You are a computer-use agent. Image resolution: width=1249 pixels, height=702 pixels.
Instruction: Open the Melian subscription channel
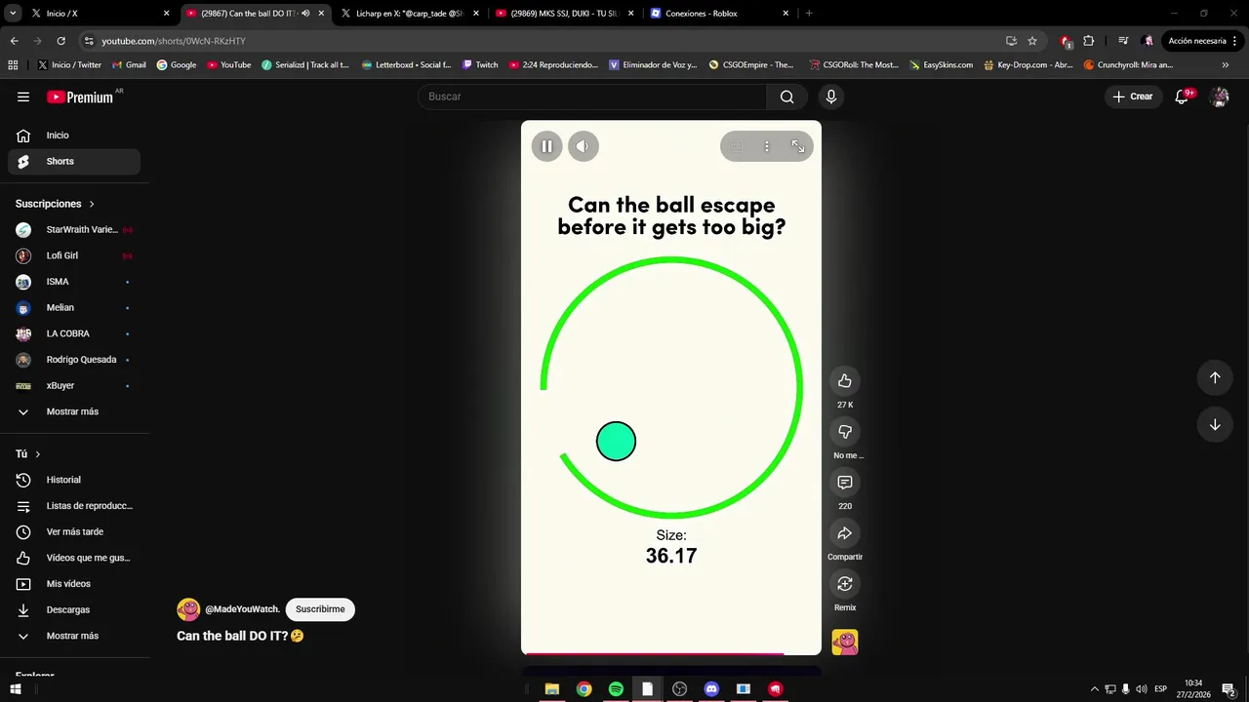pos(74,307)
